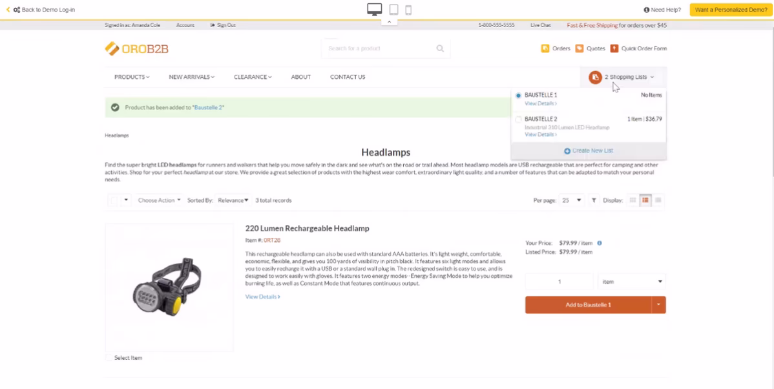Open the Clearance menu
Image resolution: width=774 pixels, height=389 pixels.
[253, 77]
